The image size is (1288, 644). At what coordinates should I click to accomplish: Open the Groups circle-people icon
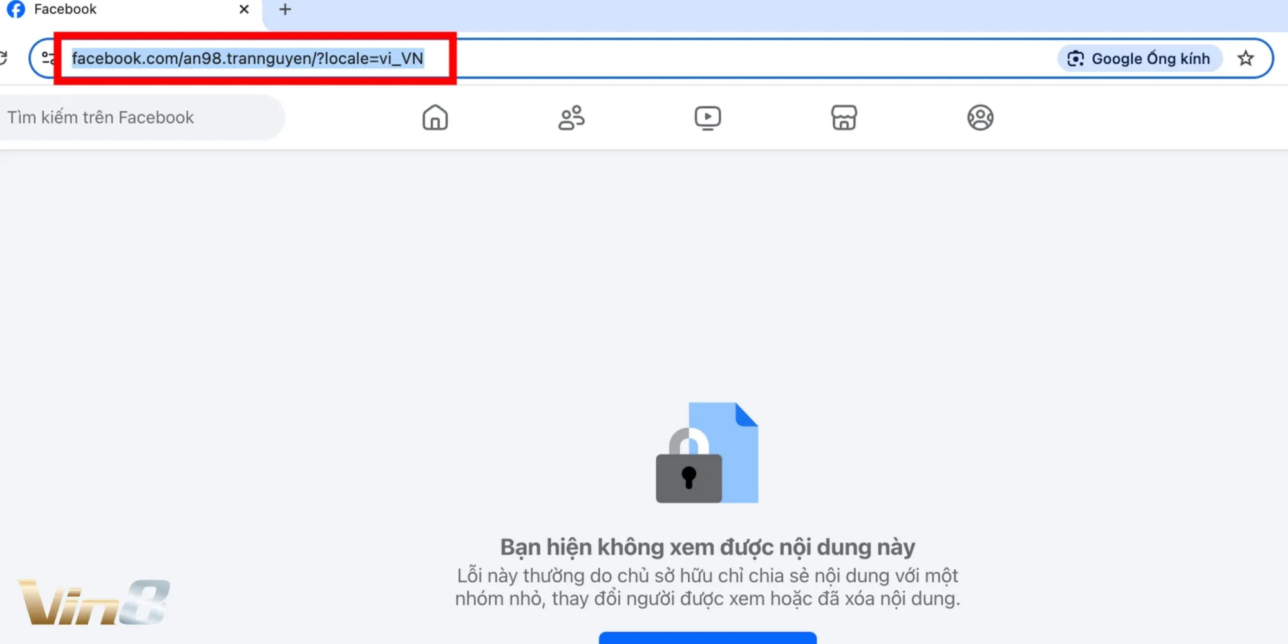[x=980, y=118]
